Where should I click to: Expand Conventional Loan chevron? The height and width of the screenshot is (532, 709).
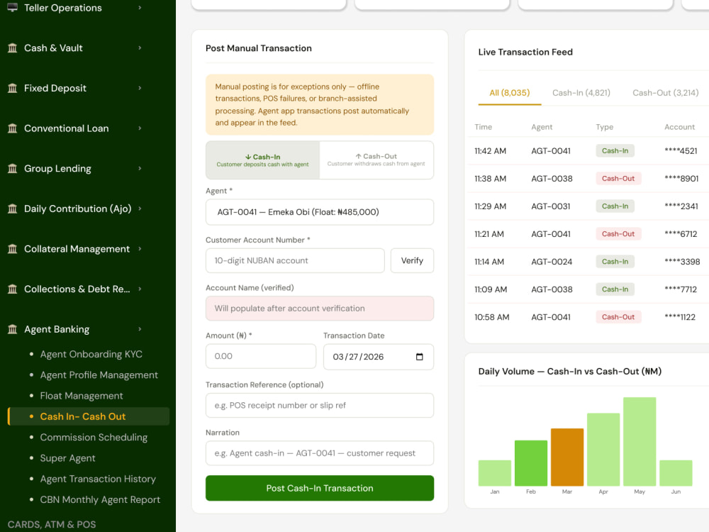(x=140, y=128)
